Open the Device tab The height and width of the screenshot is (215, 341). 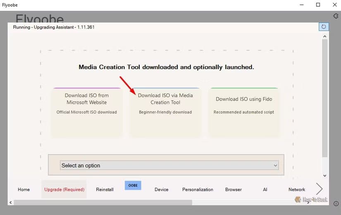tap(161, 189)
